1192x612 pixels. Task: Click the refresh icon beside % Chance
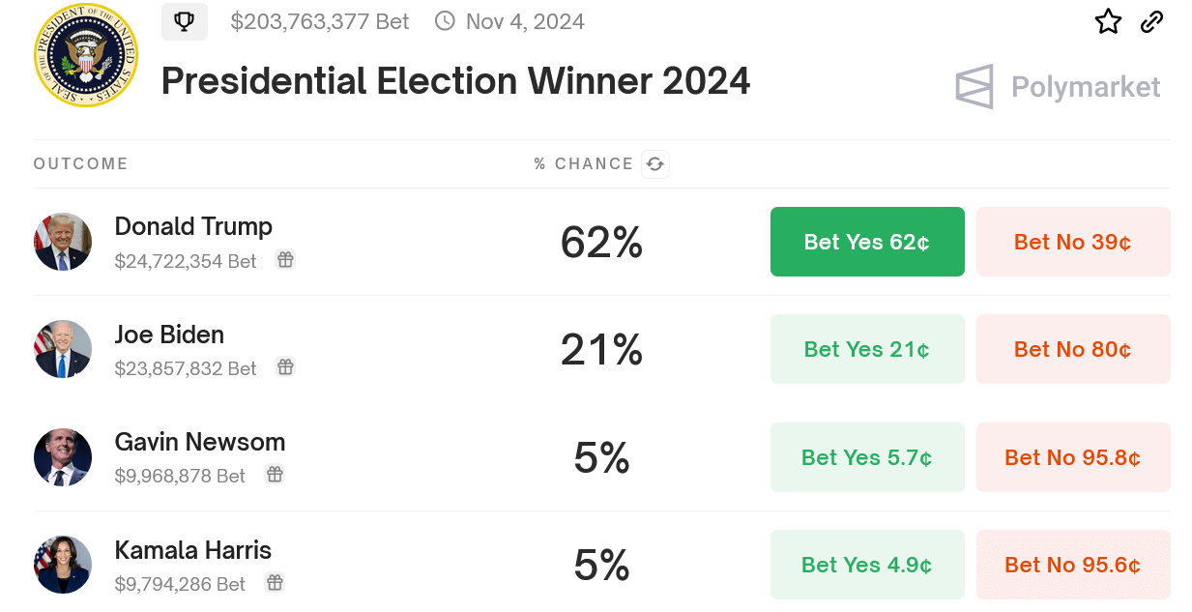click(x=655, y=164)
